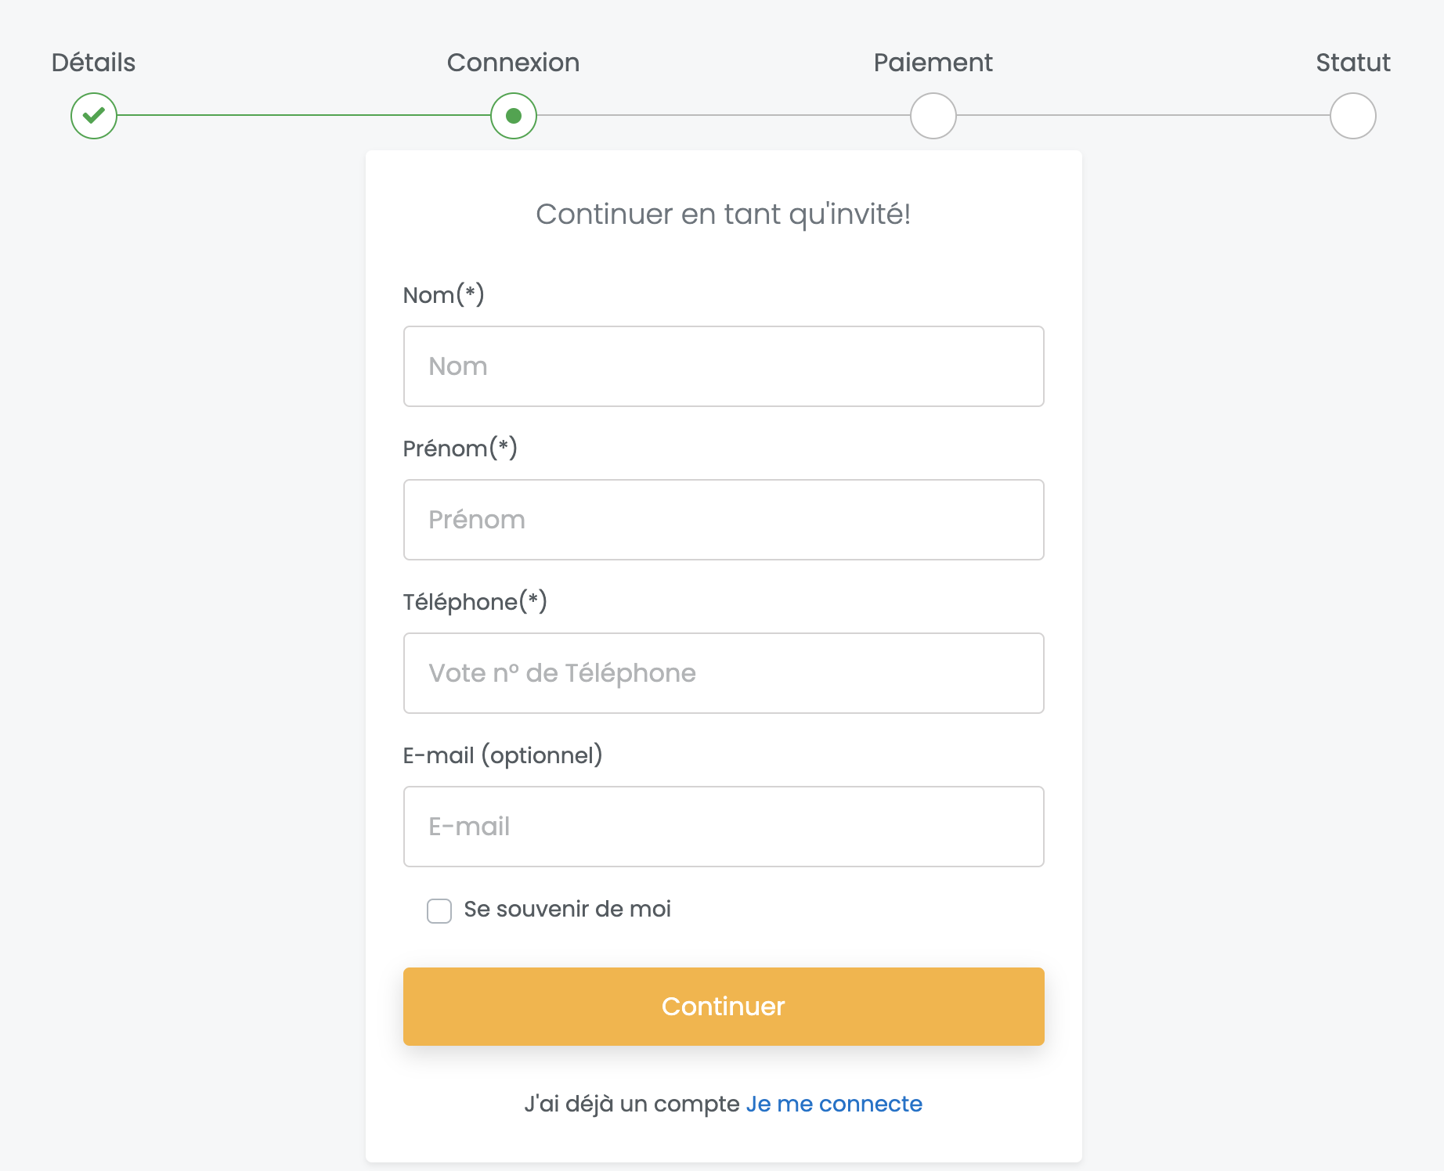Image resolution: width=1444 pixels, height=1171 pixels.
Task: Click the active Connexion step circle
Action: (514, 116)
